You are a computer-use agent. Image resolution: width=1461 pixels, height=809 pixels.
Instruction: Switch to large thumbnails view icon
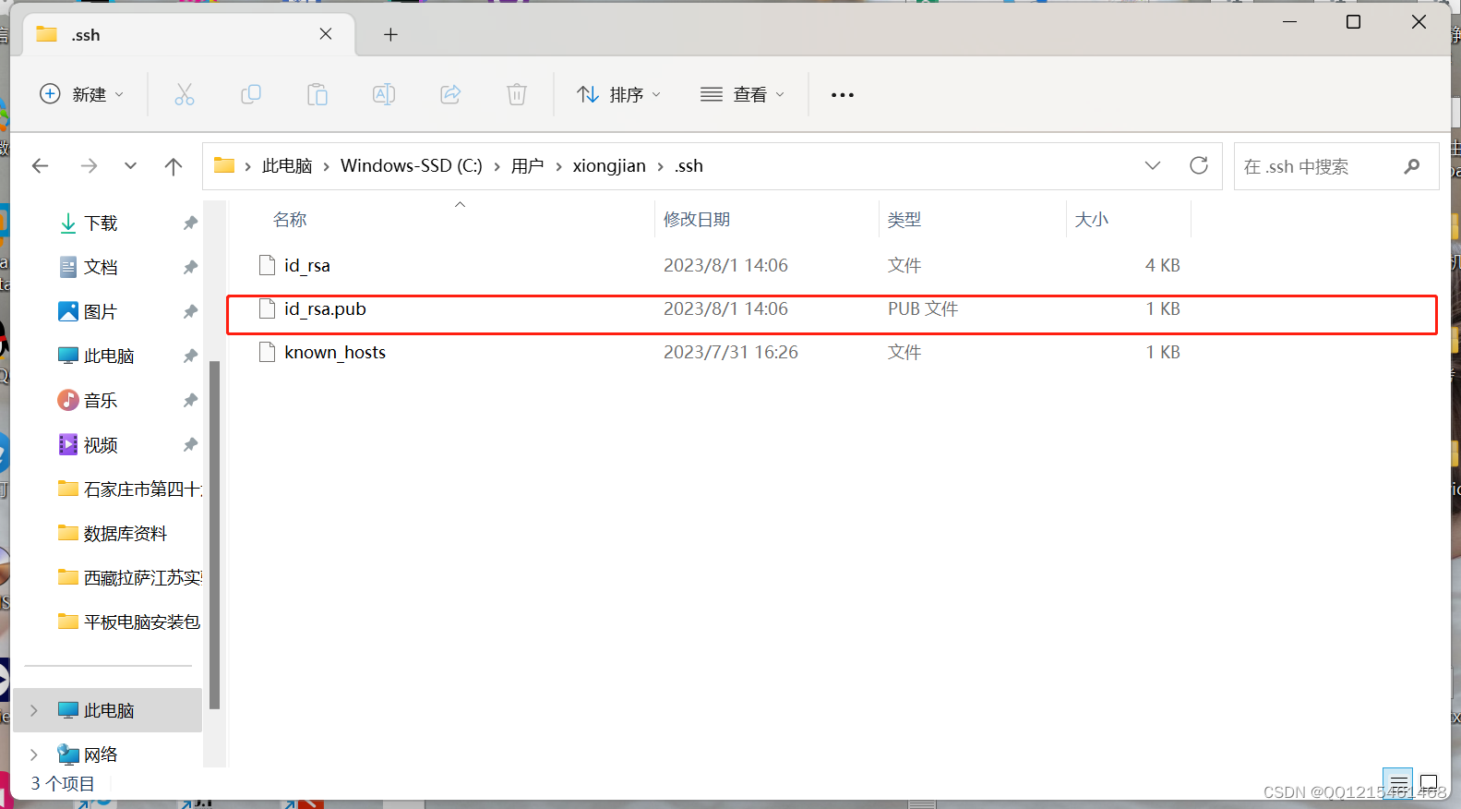coord(1429,782)
